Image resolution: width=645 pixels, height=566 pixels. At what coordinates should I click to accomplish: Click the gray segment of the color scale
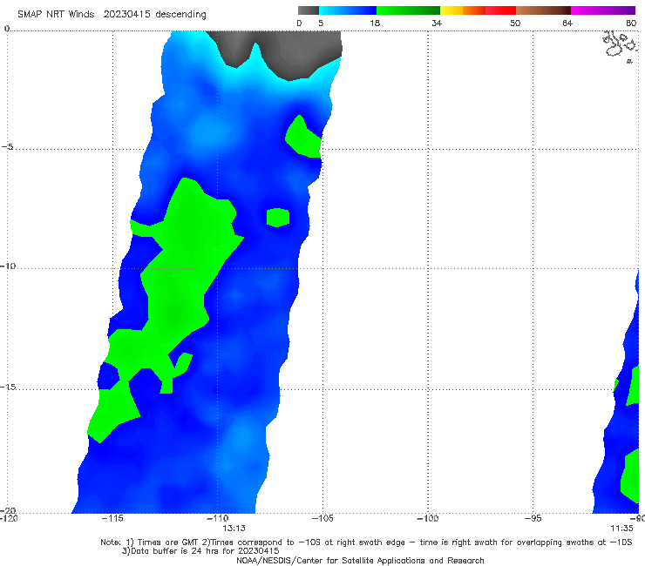[x=308, y=10]
